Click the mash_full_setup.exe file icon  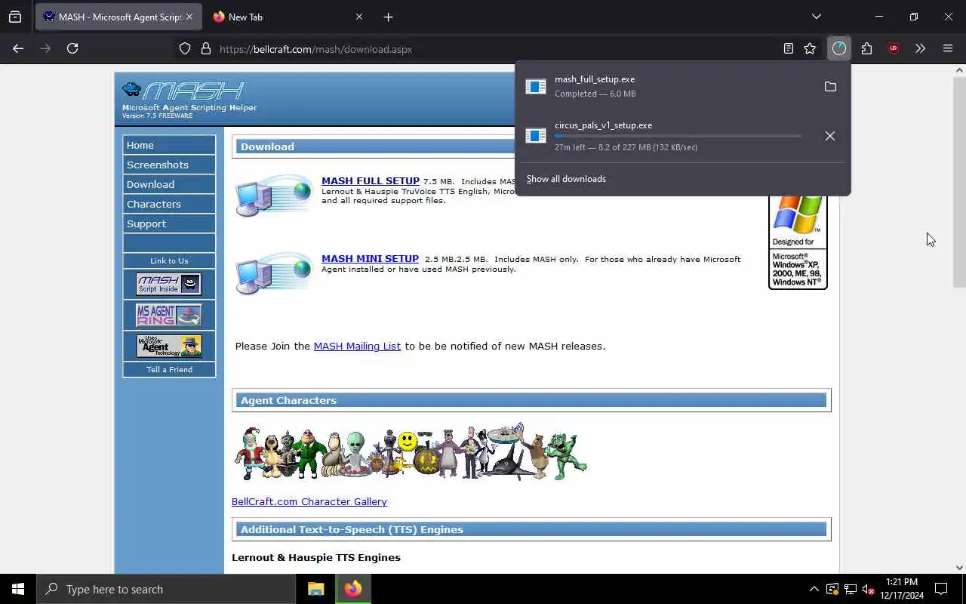coord(536,87)
